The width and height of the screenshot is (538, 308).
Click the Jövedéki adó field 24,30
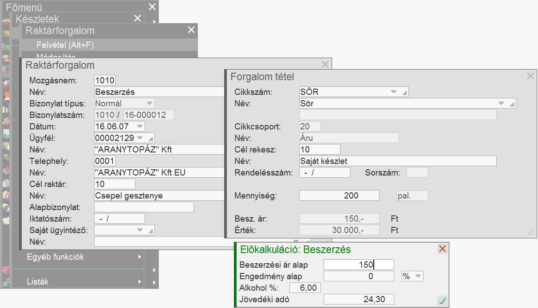359,300
